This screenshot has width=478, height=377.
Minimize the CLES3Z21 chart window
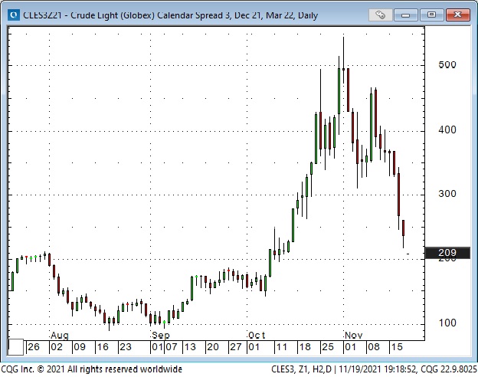point(405,15)
